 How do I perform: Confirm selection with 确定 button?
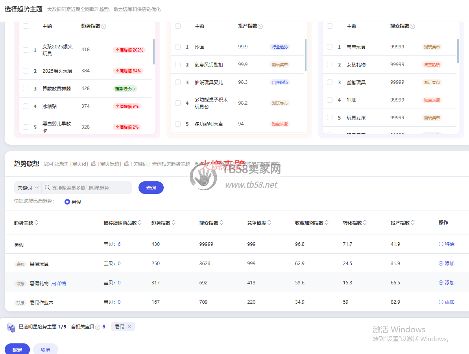click(x=17, y=349)
